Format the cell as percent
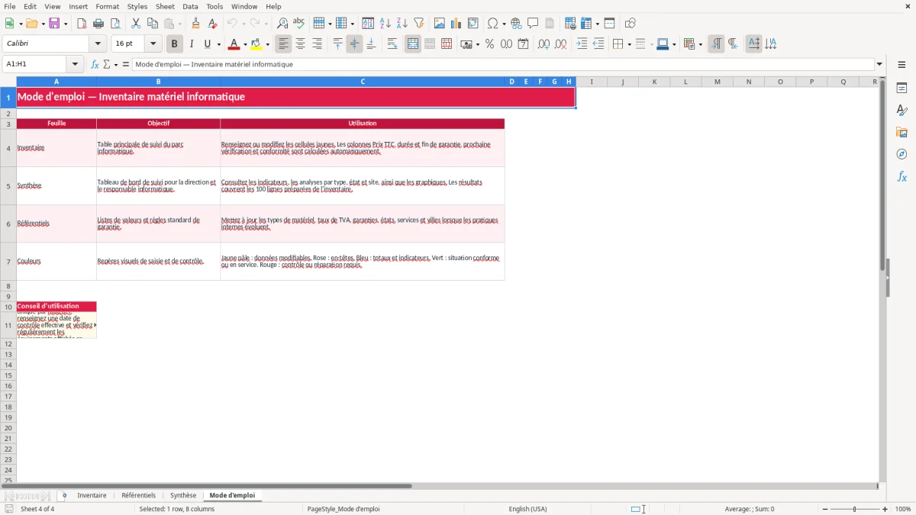 [x=489, y=44]
